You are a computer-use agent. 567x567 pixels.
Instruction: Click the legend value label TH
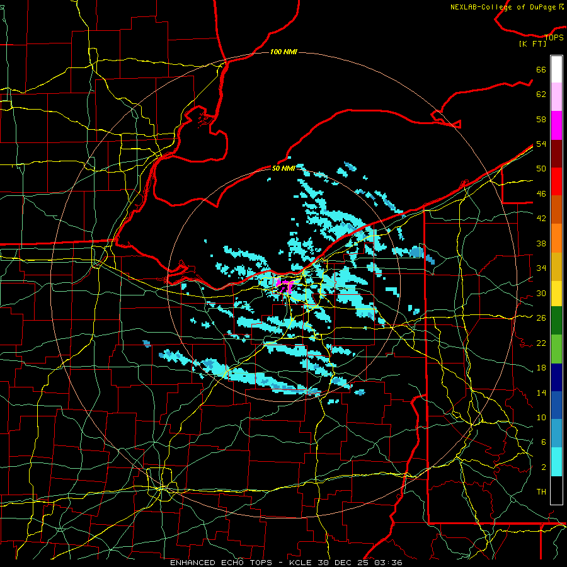(x=541, y=491)
